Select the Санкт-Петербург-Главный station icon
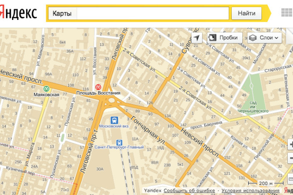293x195 pixels. pyautogui.click(x=119, y=143)
